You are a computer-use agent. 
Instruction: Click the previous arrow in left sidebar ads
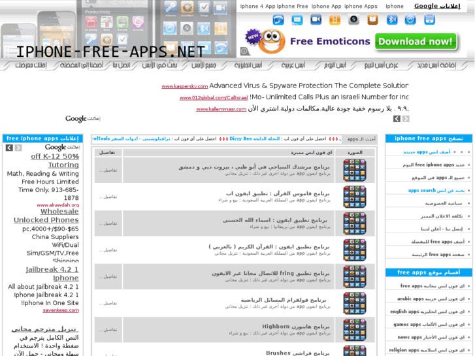click(x=9, y=148)
